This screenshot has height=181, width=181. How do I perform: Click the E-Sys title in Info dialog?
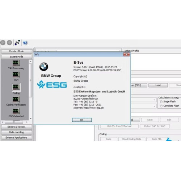(x=79, y=63)
